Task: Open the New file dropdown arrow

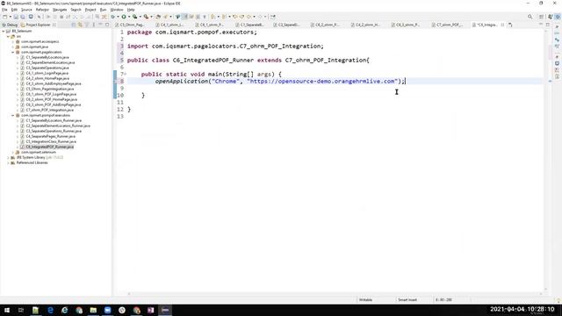Action: [x=10, y=17]
